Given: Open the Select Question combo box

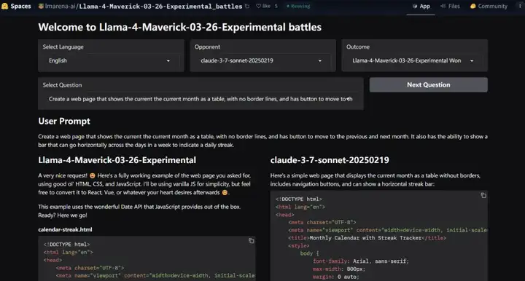Looking at the screenshot, I should pyautogui.click(x=201, y=99).
